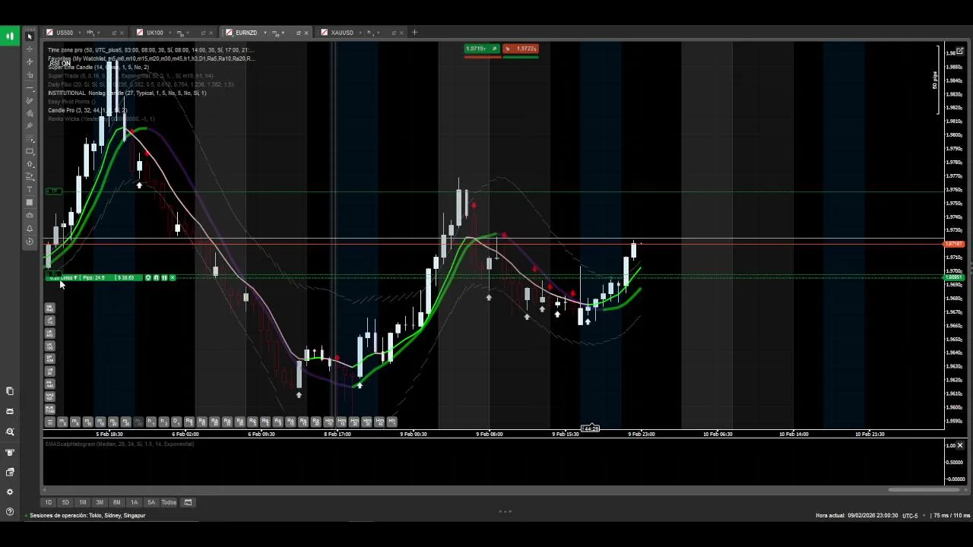Add a new chart tab with plus
Image resolution: width=973 pixels, height=547 pixels.
coord(414,33)
